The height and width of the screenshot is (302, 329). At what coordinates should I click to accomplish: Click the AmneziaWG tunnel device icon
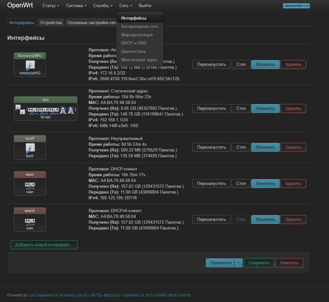pos(30,65)
